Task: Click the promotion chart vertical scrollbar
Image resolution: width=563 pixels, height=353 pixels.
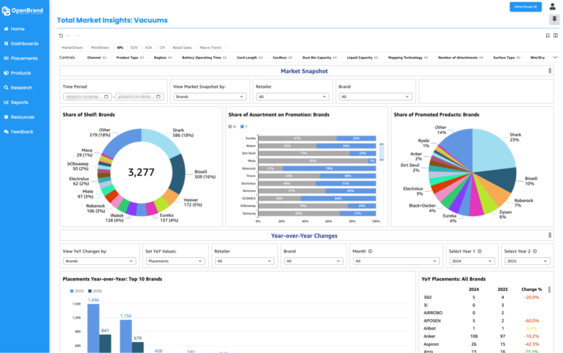Action: (381, 152)
